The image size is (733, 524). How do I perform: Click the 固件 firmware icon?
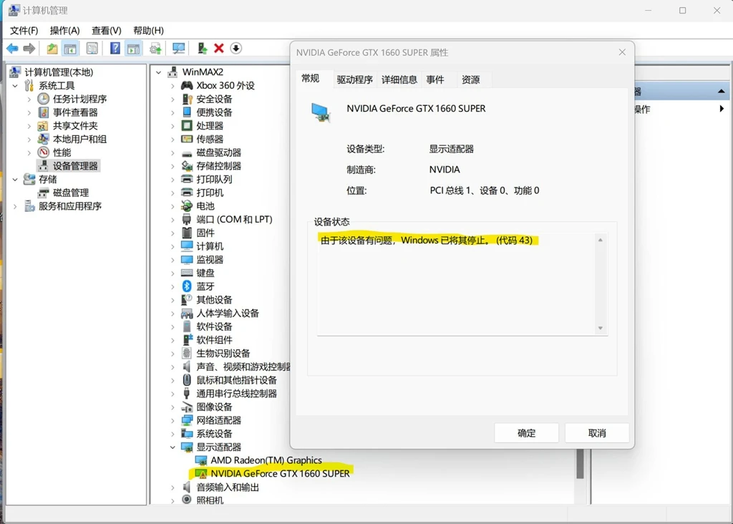pyautogui.click(x=187, y=233)
